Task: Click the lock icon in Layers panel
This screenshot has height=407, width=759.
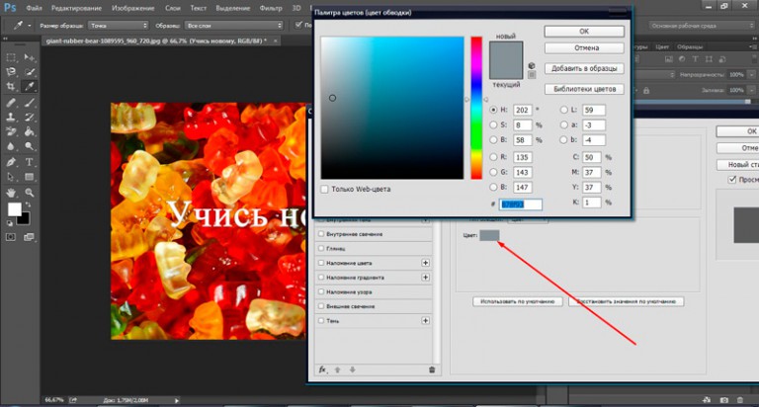Action: pyautogui.click(x=646, y=90)
